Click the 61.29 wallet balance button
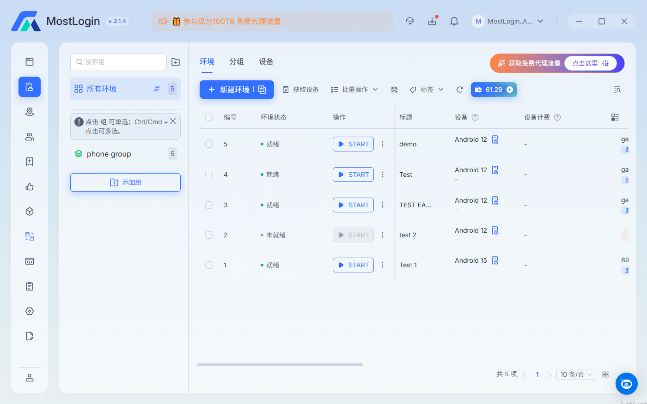The width and height of the screenshot is (647, 404). (494, 90)
